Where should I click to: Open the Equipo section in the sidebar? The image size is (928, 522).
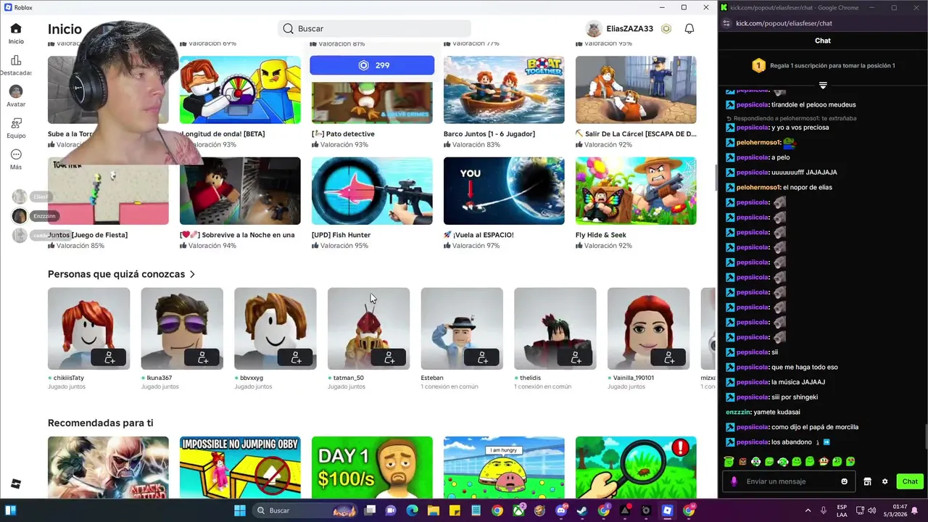[16, 128]
